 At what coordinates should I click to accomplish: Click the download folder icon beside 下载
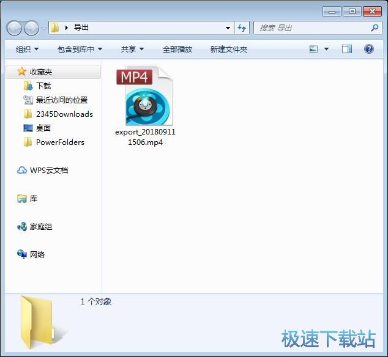[x=28, y=86]
